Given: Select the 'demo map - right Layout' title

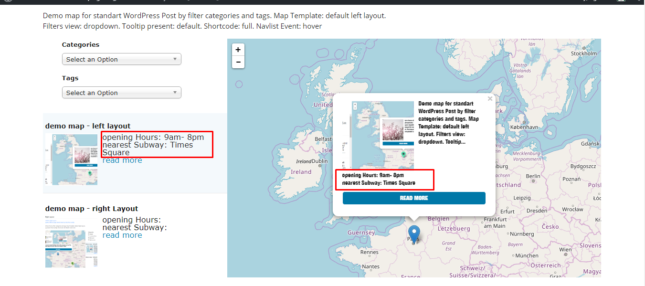Looking at the screenshot, I should (x=92, y=209).
